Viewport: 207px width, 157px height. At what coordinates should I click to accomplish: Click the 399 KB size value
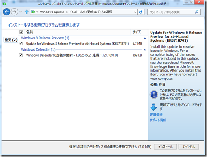137,55
